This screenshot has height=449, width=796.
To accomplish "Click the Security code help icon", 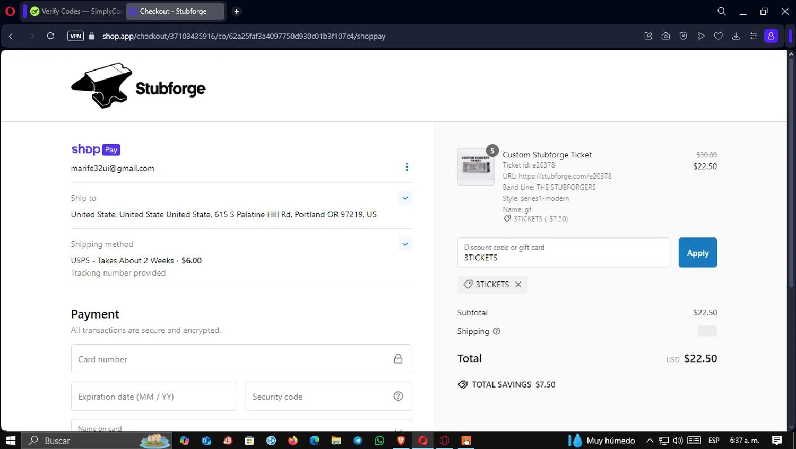I will (398, 396).
